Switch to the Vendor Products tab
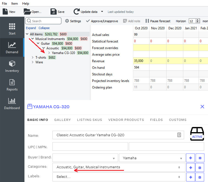This screenshot has width=208, height=182. point(126,120)
